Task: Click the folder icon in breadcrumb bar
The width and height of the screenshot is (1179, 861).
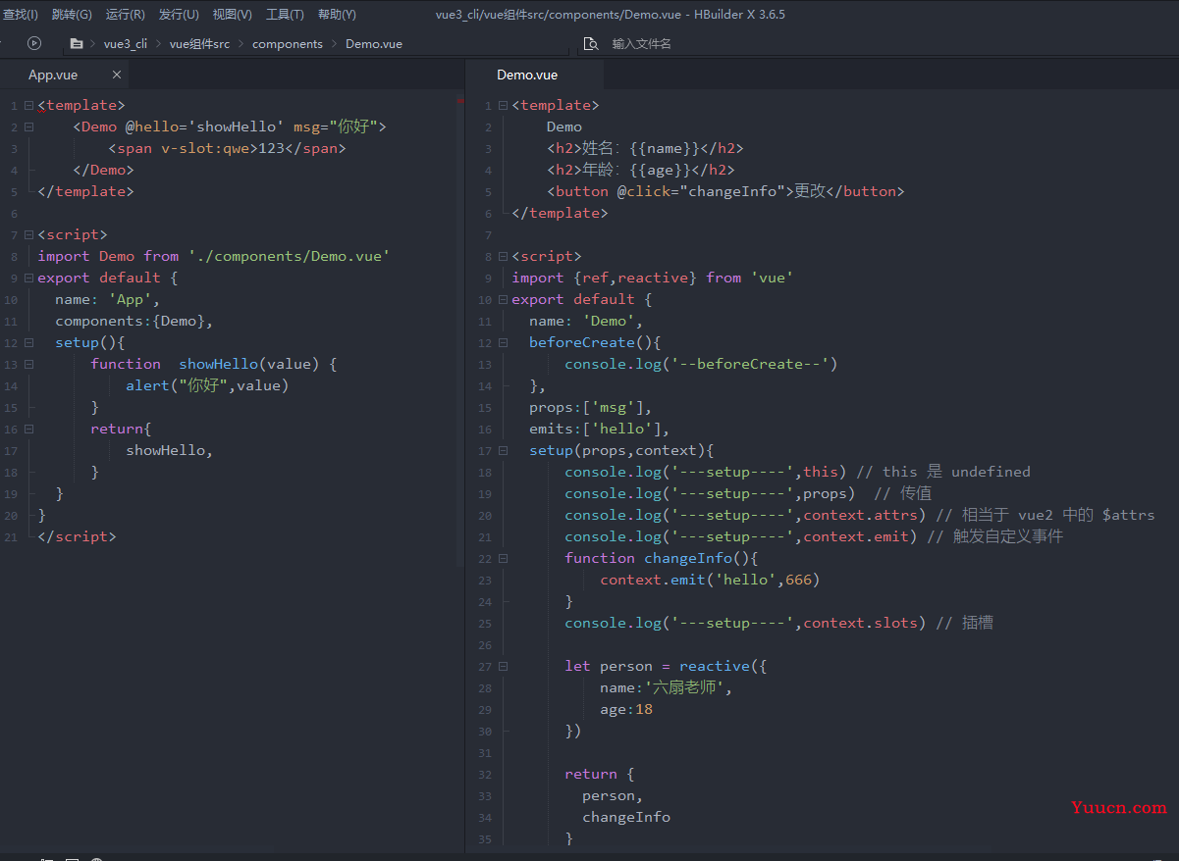Action: tap(77, 44)
